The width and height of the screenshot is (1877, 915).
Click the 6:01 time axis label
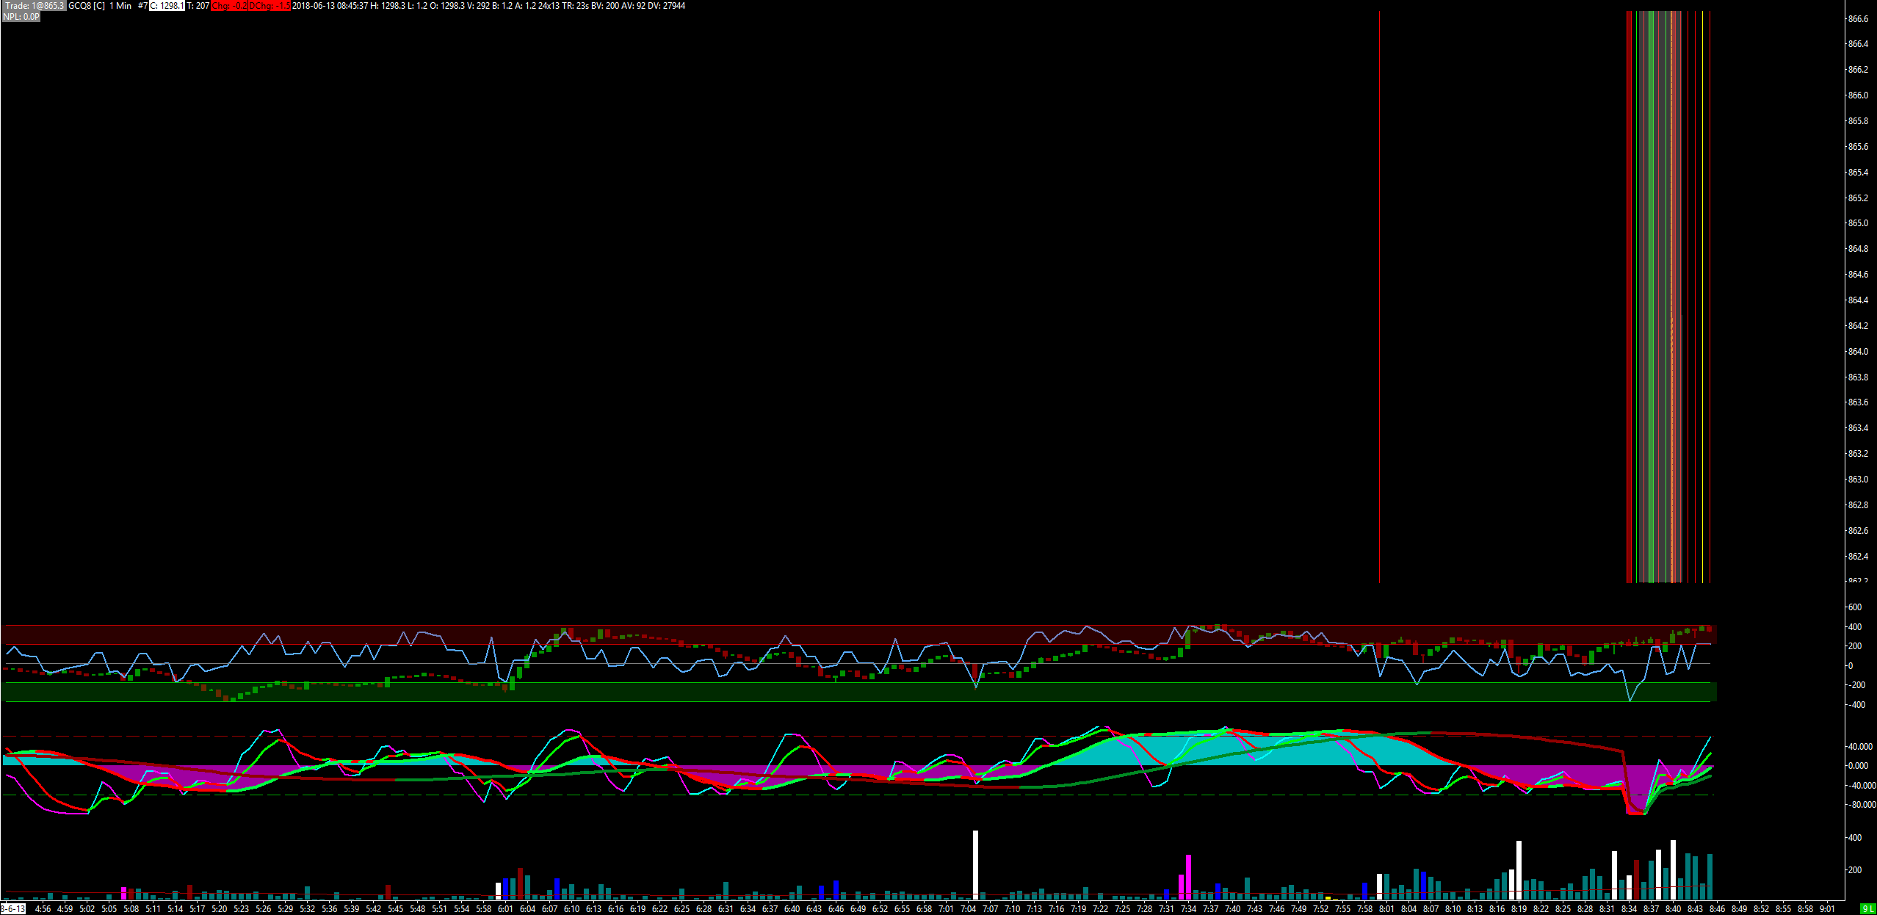tap(505, 909)
